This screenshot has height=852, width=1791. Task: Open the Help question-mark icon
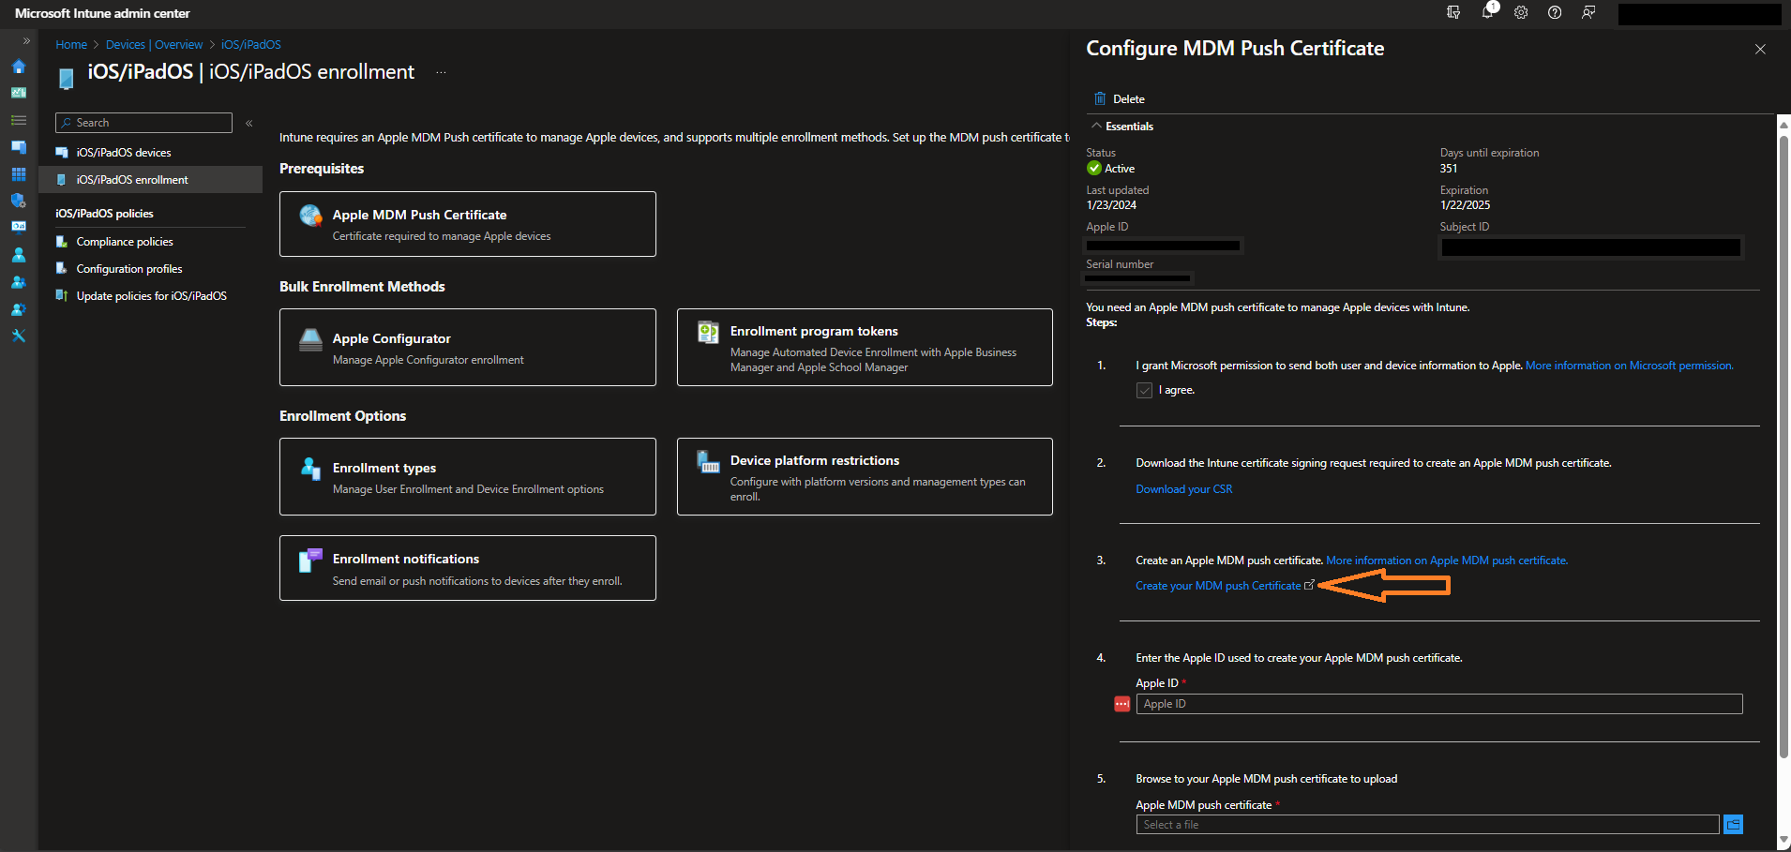click(x=1555, y=13)
